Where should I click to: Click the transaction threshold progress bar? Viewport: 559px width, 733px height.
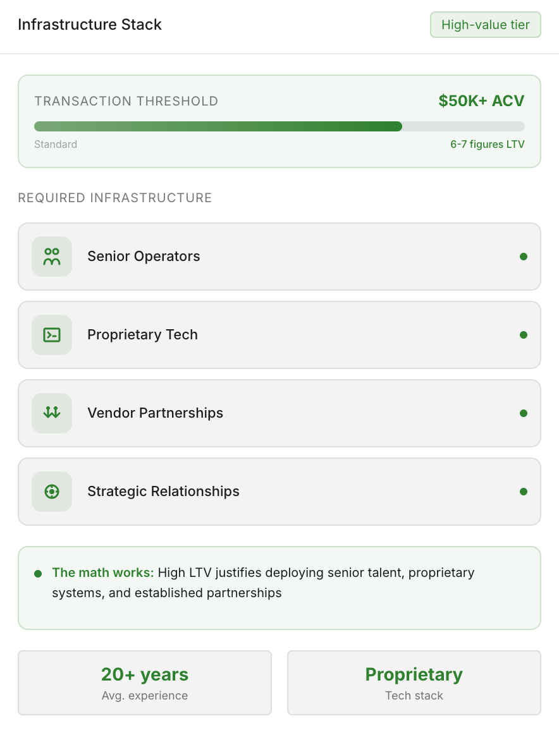click(279, 126)
